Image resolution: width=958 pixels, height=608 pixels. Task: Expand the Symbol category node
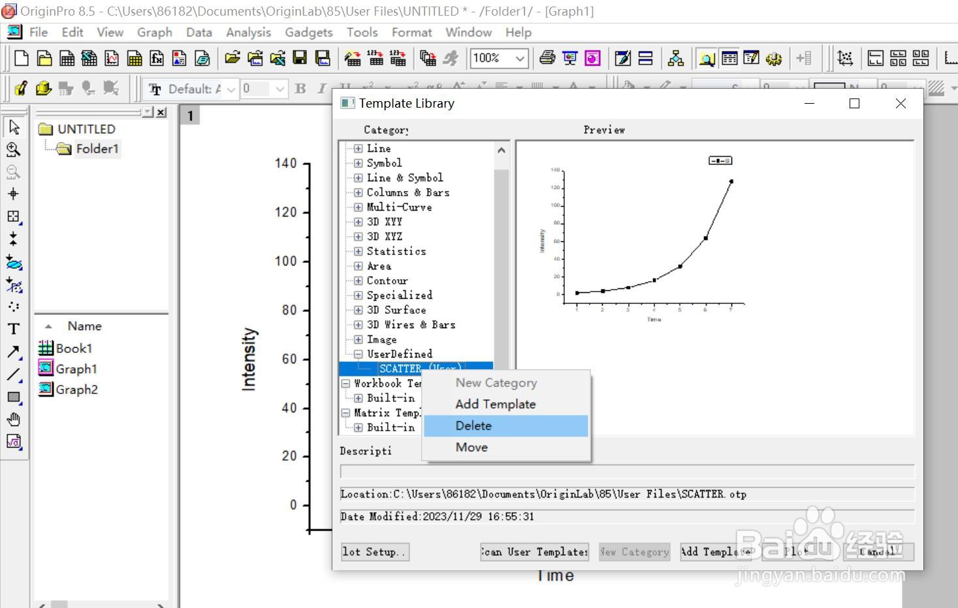click(x=358, y=163)
